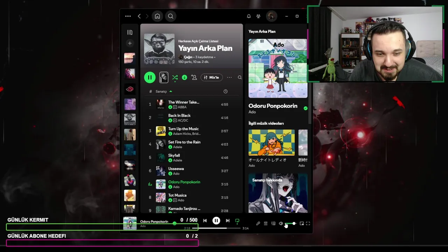This screenshot has height=252, width=448.
Task: Open the sunset cover playlist in the sidebar
Action: tap(130, 58)
